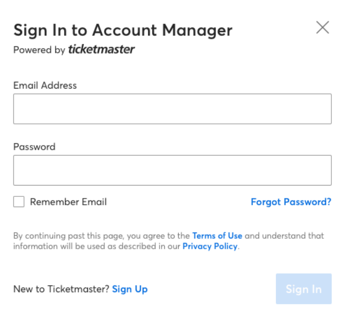Click the Remember Email label text
353x328 pixels.
(x=68, y=202)
